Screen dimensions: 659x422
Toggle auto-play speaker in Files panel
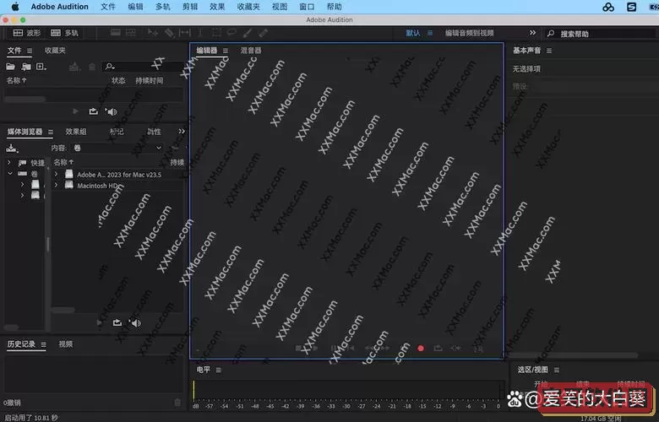pyautogui.click(x=112, y=111)
